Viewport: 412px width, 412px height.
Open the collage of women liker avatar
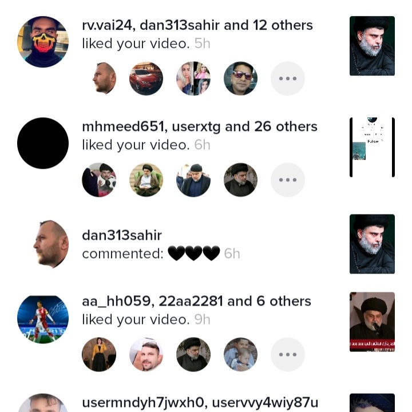[193, 78]
